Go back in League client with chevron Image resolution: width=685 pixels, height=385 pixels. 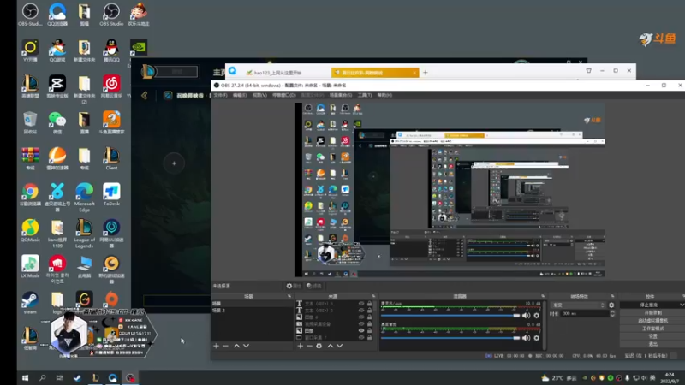(145, 95)
